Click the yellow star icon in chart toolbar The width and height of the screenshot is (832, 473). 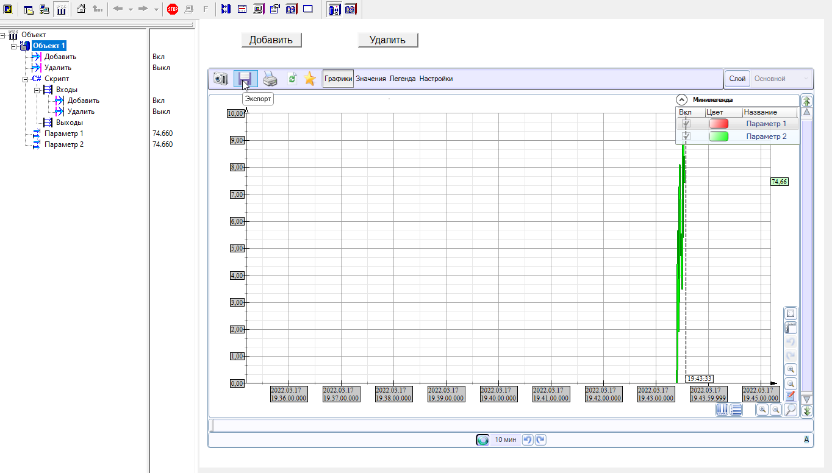point(310,79)
